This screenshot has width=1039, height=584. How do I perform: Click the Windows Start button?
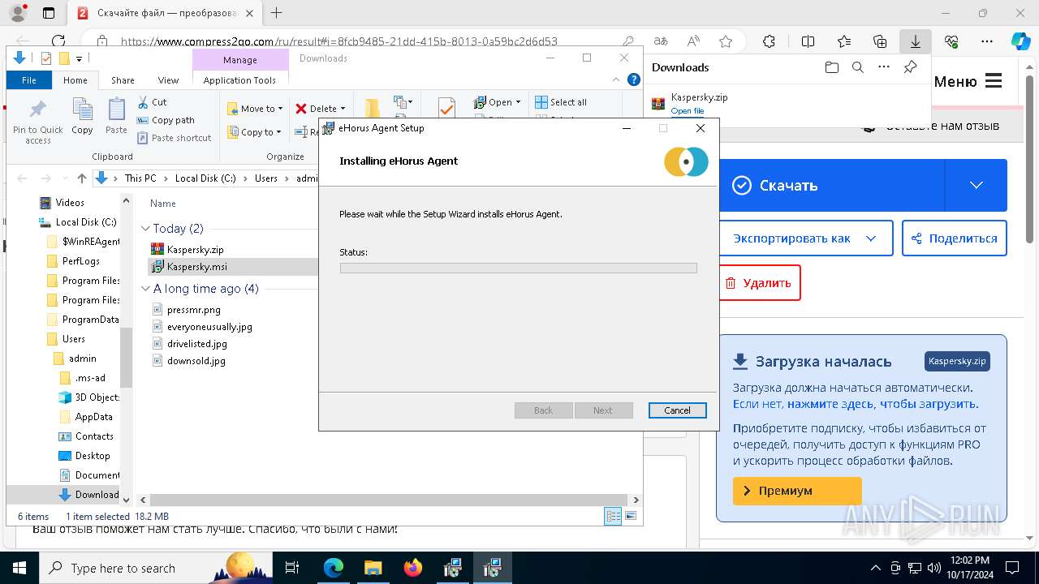[x=19, y=568]
